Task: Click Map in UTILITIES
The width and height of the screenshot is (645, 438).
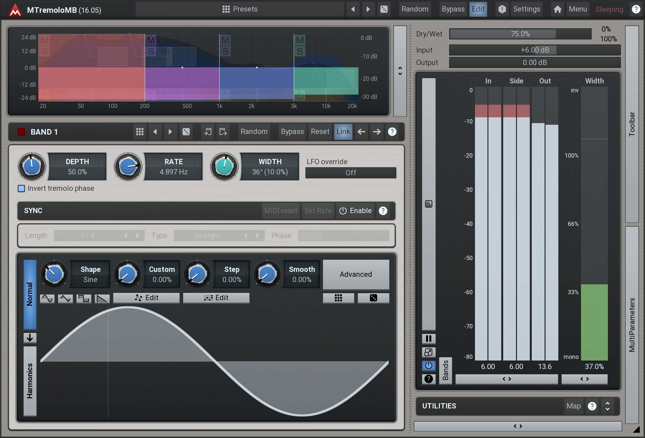Action: click(x=573, y=406)
